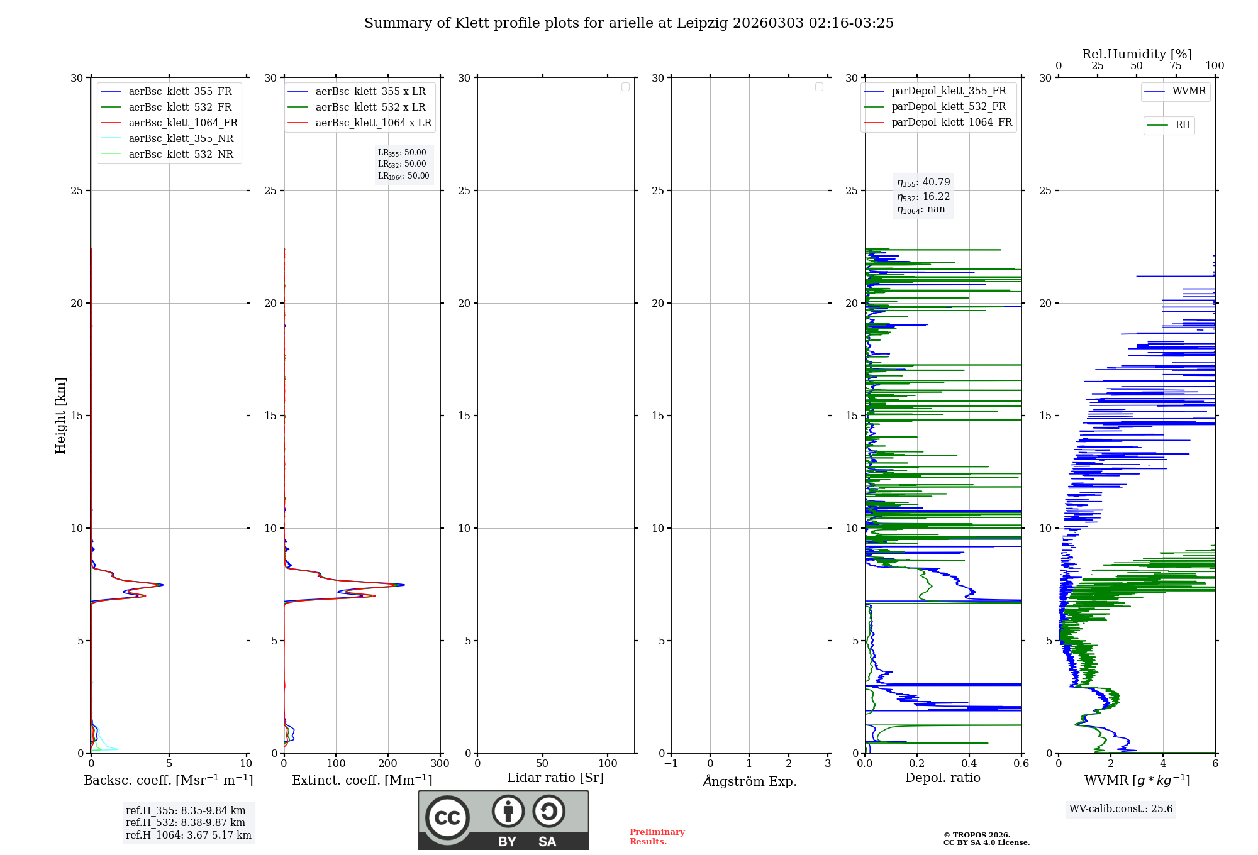Click the empty legend box in the Ångström plot
The height and width of the screenshot is (855, 1258).
tap(819, 87)
